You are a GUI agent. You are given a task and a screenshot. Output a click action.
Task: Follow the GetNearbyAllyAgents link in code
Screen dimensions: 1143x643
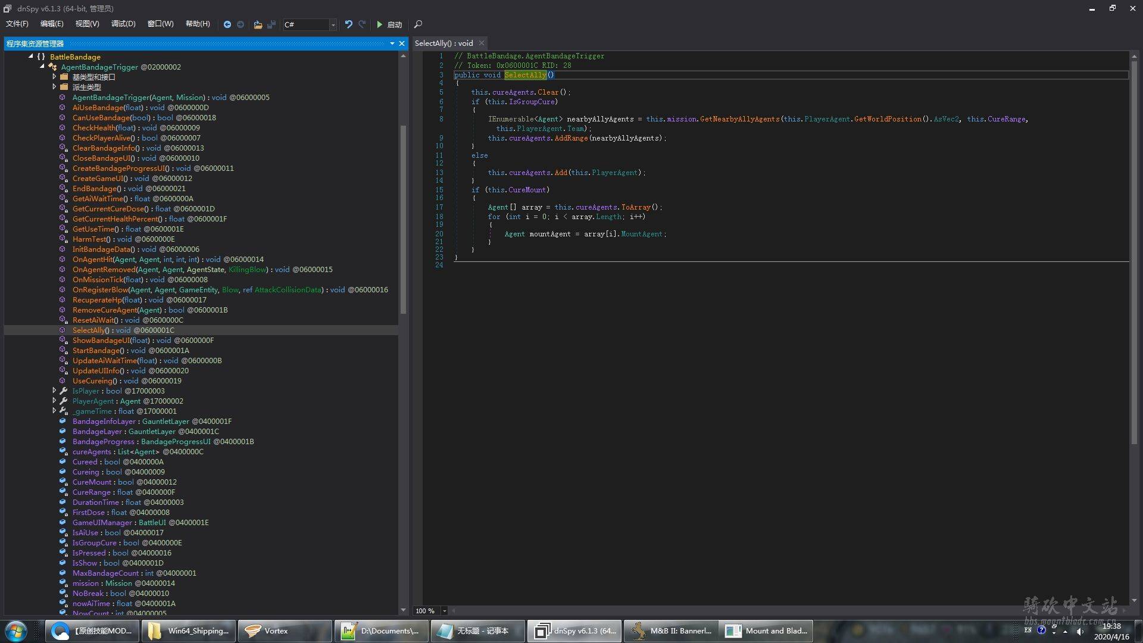click(739, 119)
